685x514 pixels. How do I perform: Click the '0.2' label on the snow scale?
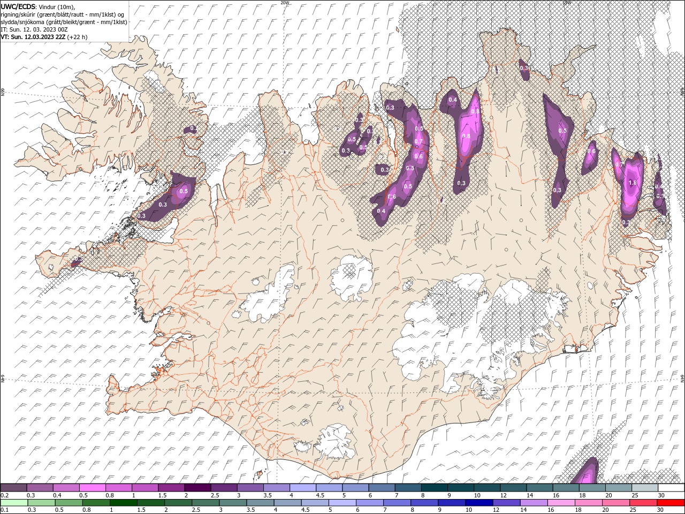point(4,495)
